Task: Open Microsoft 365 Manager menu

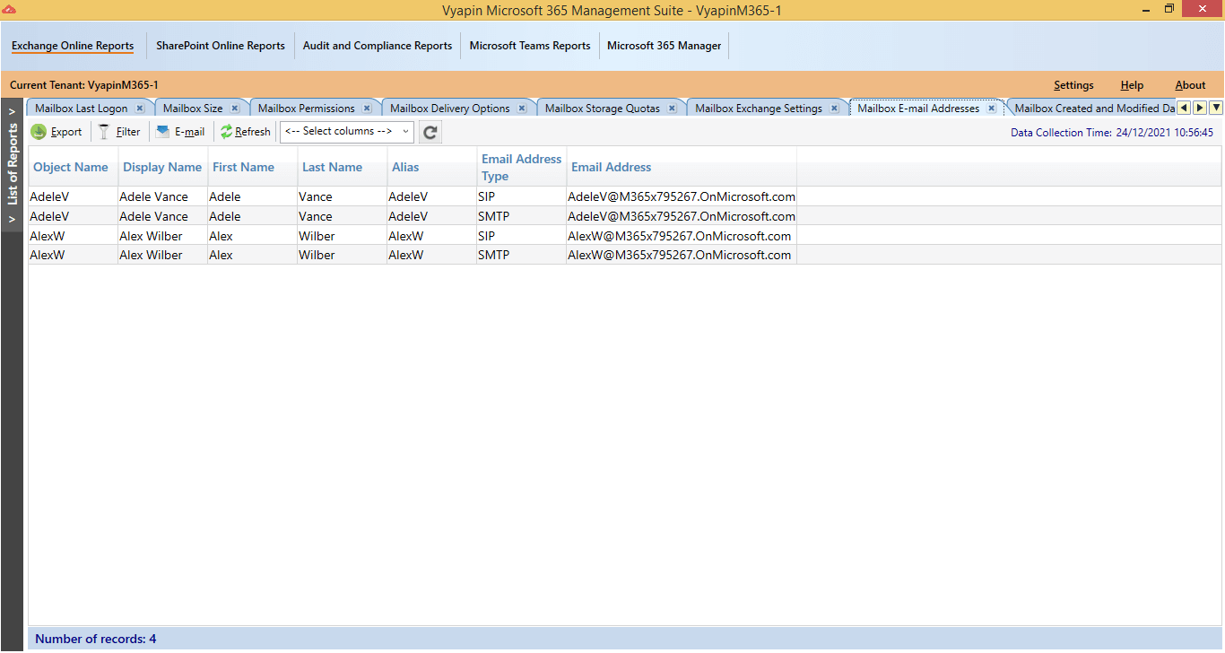Action: point(665,46)
